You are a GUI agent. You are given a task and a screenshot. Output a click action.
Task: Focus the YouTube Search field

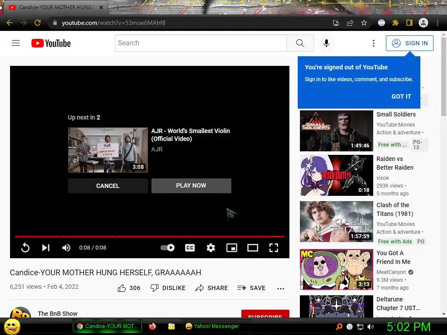tap(201, 43)
